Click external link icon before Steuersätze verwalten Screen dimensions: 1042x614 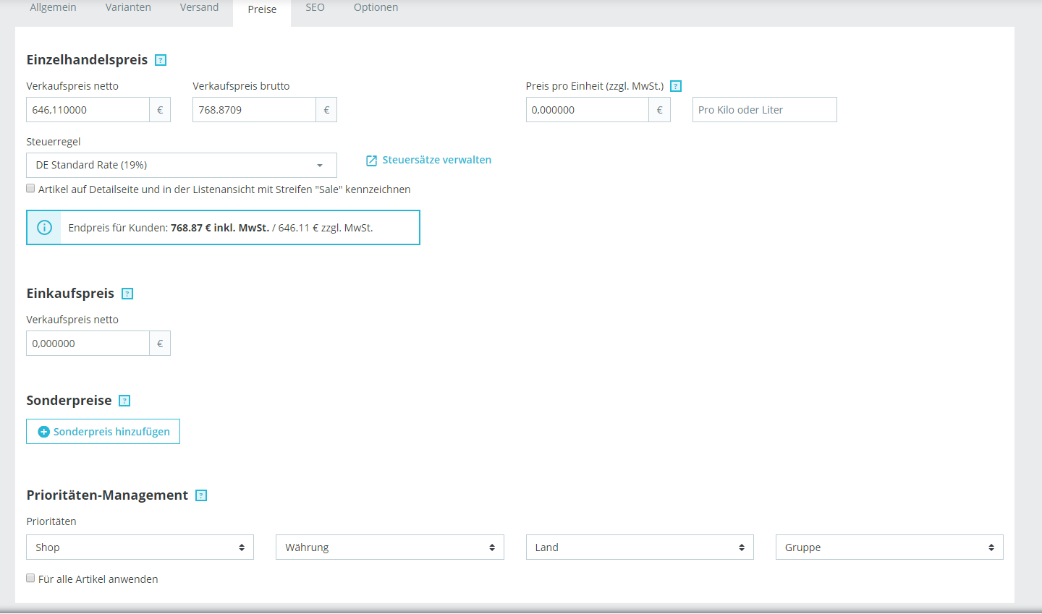tap(371, 161)
